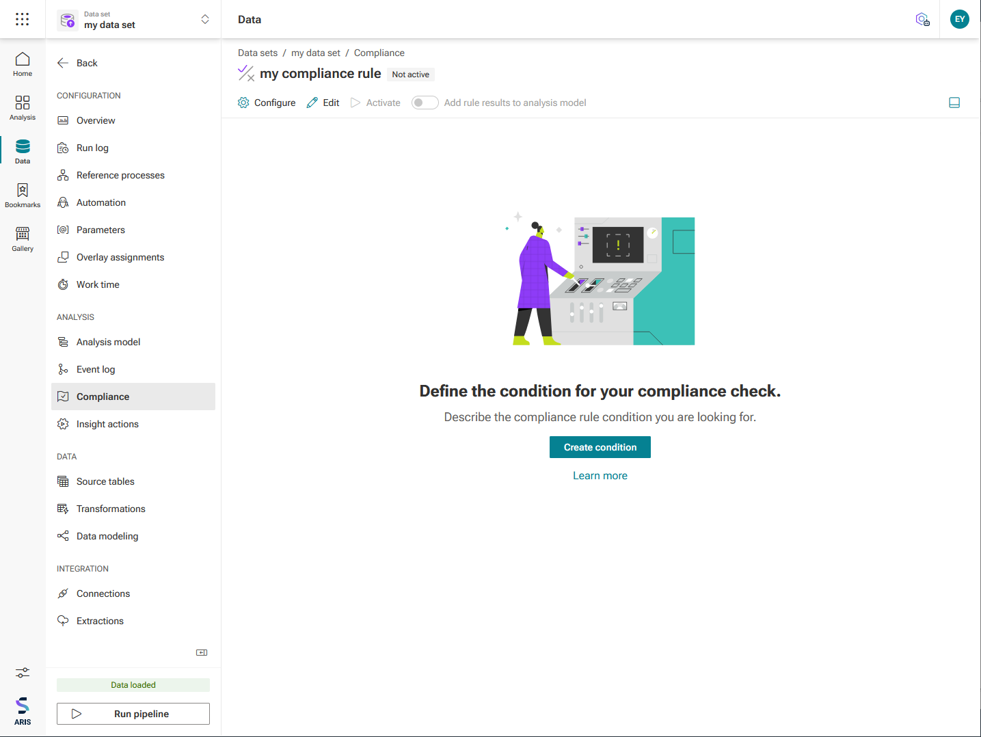This screenshot has width=981, height=737.
Task: Click the my compliance rule title
Action: 321,73
